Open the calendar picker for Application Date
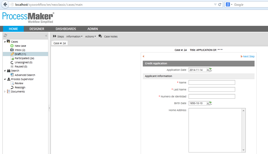This screenshot has width=268, height=154. click(211, 70)
